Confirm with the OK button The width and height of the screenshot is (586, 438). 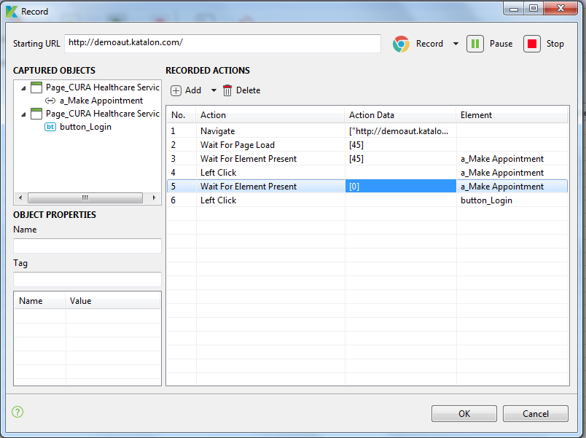(464, 414)
